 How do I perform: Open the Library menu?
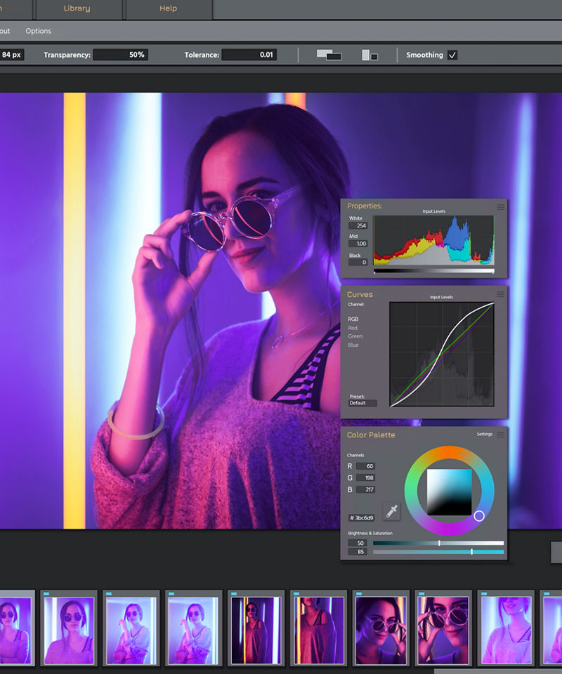(77, 8)
